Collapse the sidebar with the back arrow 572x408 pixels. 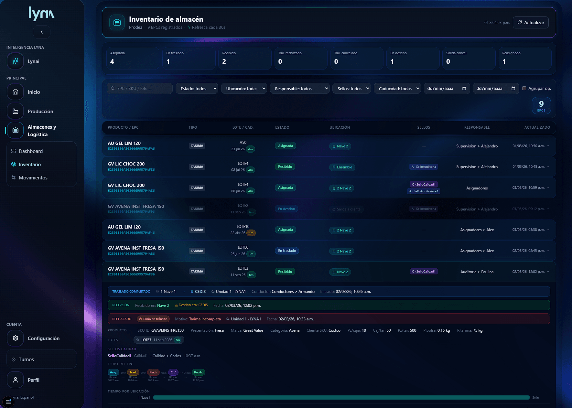pos(41,32)
